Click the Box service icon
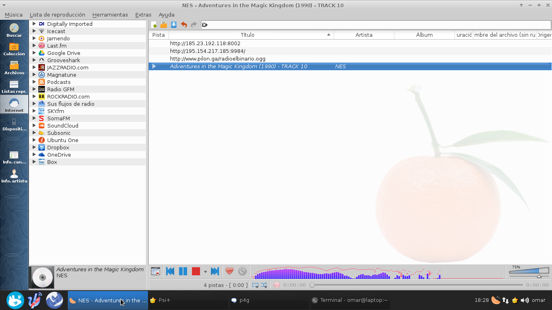The width and height of the screenshot is (552, 310). 41,162
